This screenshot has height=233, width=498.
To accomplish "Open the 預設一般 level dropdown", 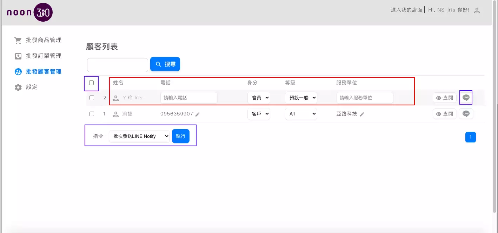I will 301,98.
